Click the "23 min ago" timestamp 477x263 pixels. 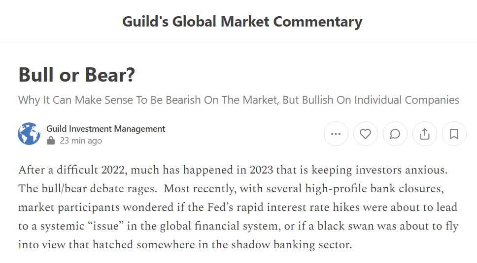(81, 141)
